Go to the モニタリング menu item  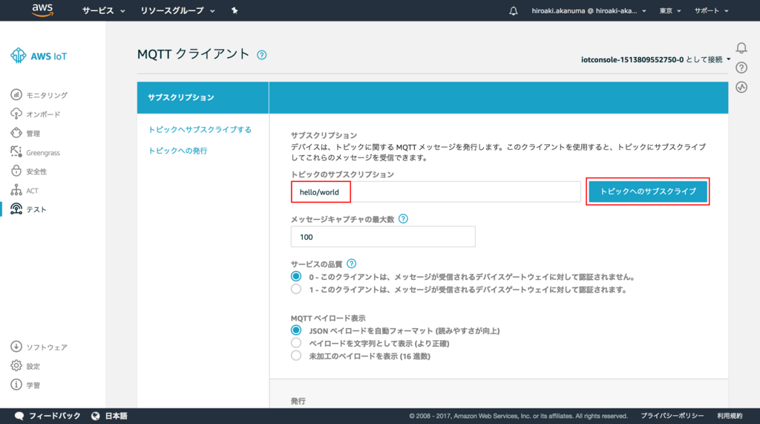pyautogui.click(x=47, y=95)
